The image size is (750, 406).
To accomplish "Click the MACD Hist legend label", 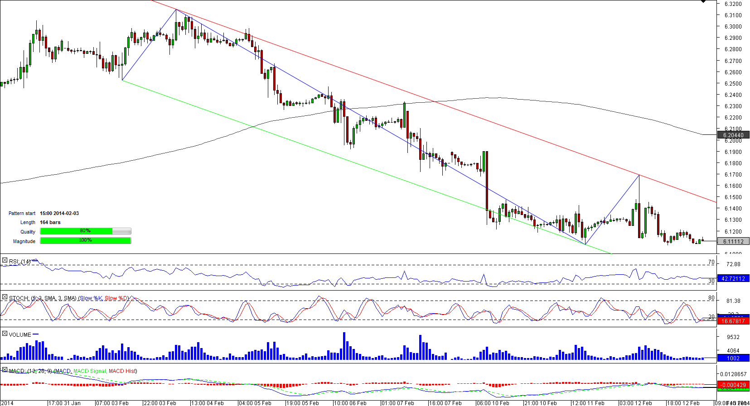I will pyautogui.click(x=122, y=371).
